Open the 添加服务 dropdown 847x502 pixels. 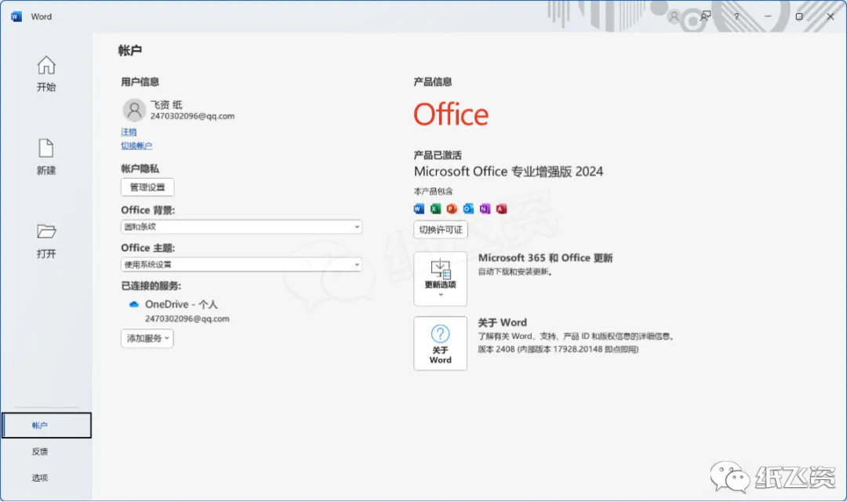click(147, 338)
